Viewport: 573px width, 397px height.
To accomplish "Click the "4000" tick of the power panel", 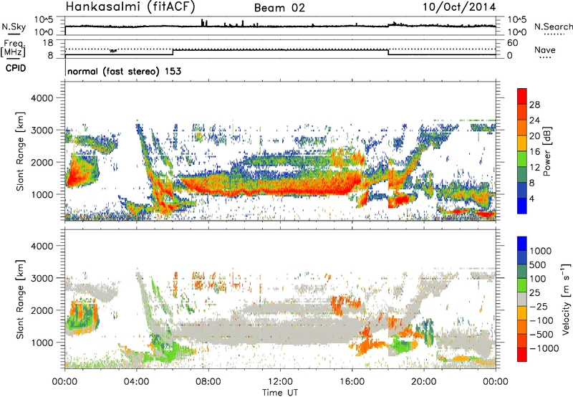I will tap(42, 98).
